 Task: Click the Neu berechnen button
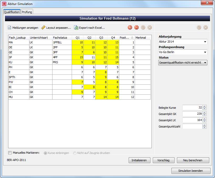tap(193, 160)
